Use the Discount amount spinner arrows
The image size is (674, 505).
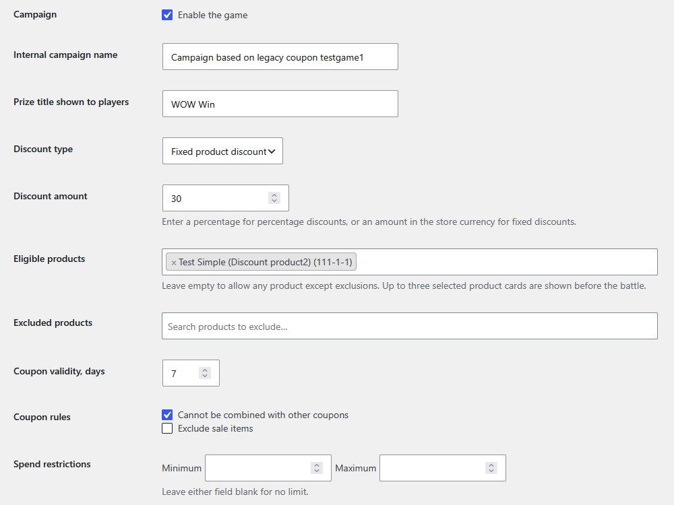pos(274,198)
